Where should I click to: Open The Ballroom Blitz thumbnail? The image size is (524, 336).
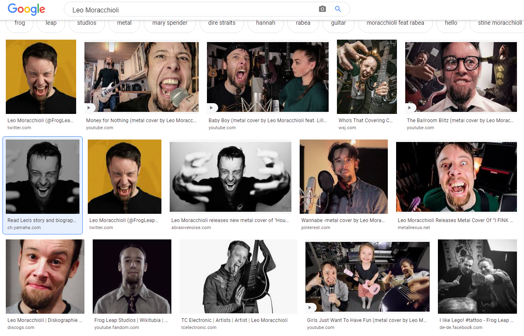[461, 77]
